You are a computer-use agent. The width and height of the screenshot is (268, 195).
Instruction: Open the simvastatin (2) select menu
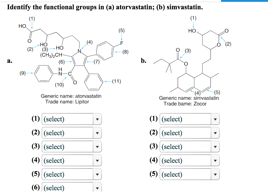[x=189, y=133]
